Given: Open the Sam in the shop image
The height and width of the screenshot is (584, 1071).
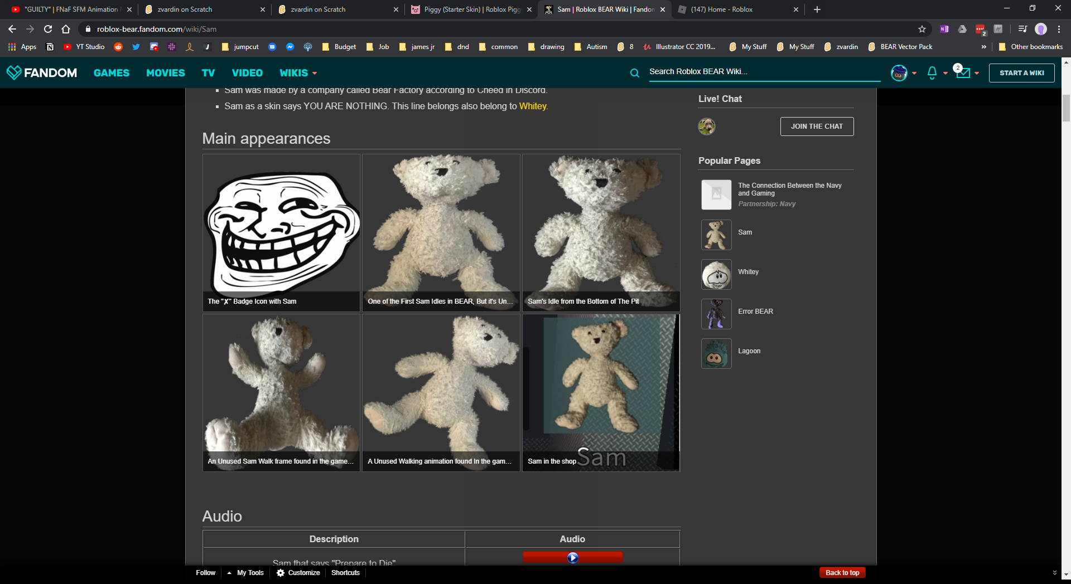Looking at the screenshot, I should pos(601,392).
